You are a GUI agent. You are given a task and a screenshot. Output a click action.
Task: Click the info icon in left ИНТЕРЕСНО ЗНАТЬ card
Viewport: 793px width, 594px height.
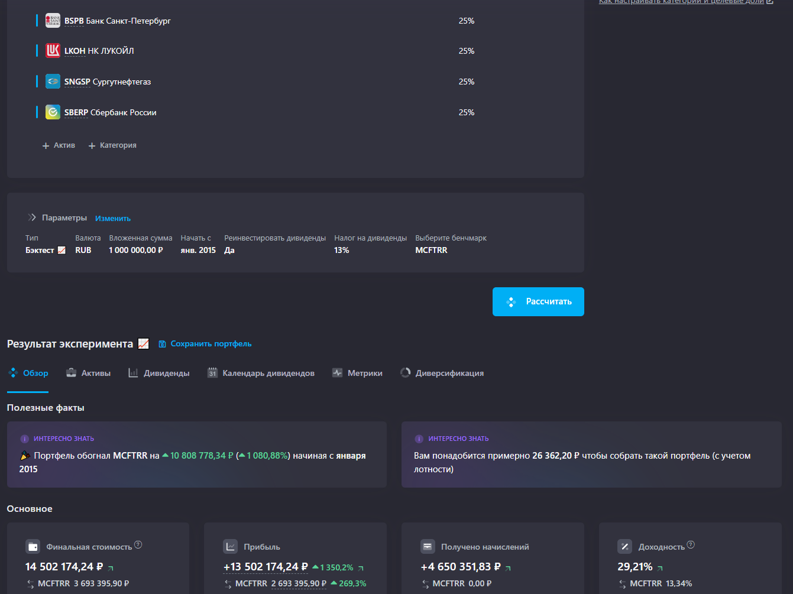(x=24, y=439)
